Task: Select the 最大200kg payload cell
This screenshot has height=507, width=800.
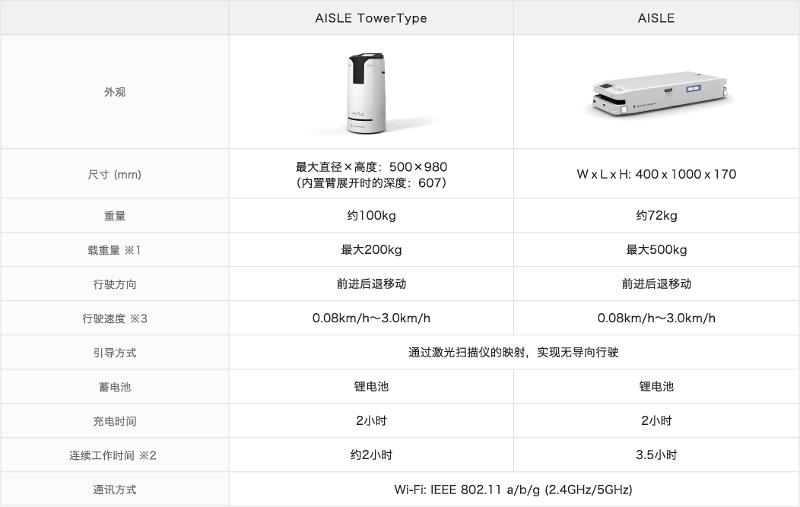Action: pos(371,250)
